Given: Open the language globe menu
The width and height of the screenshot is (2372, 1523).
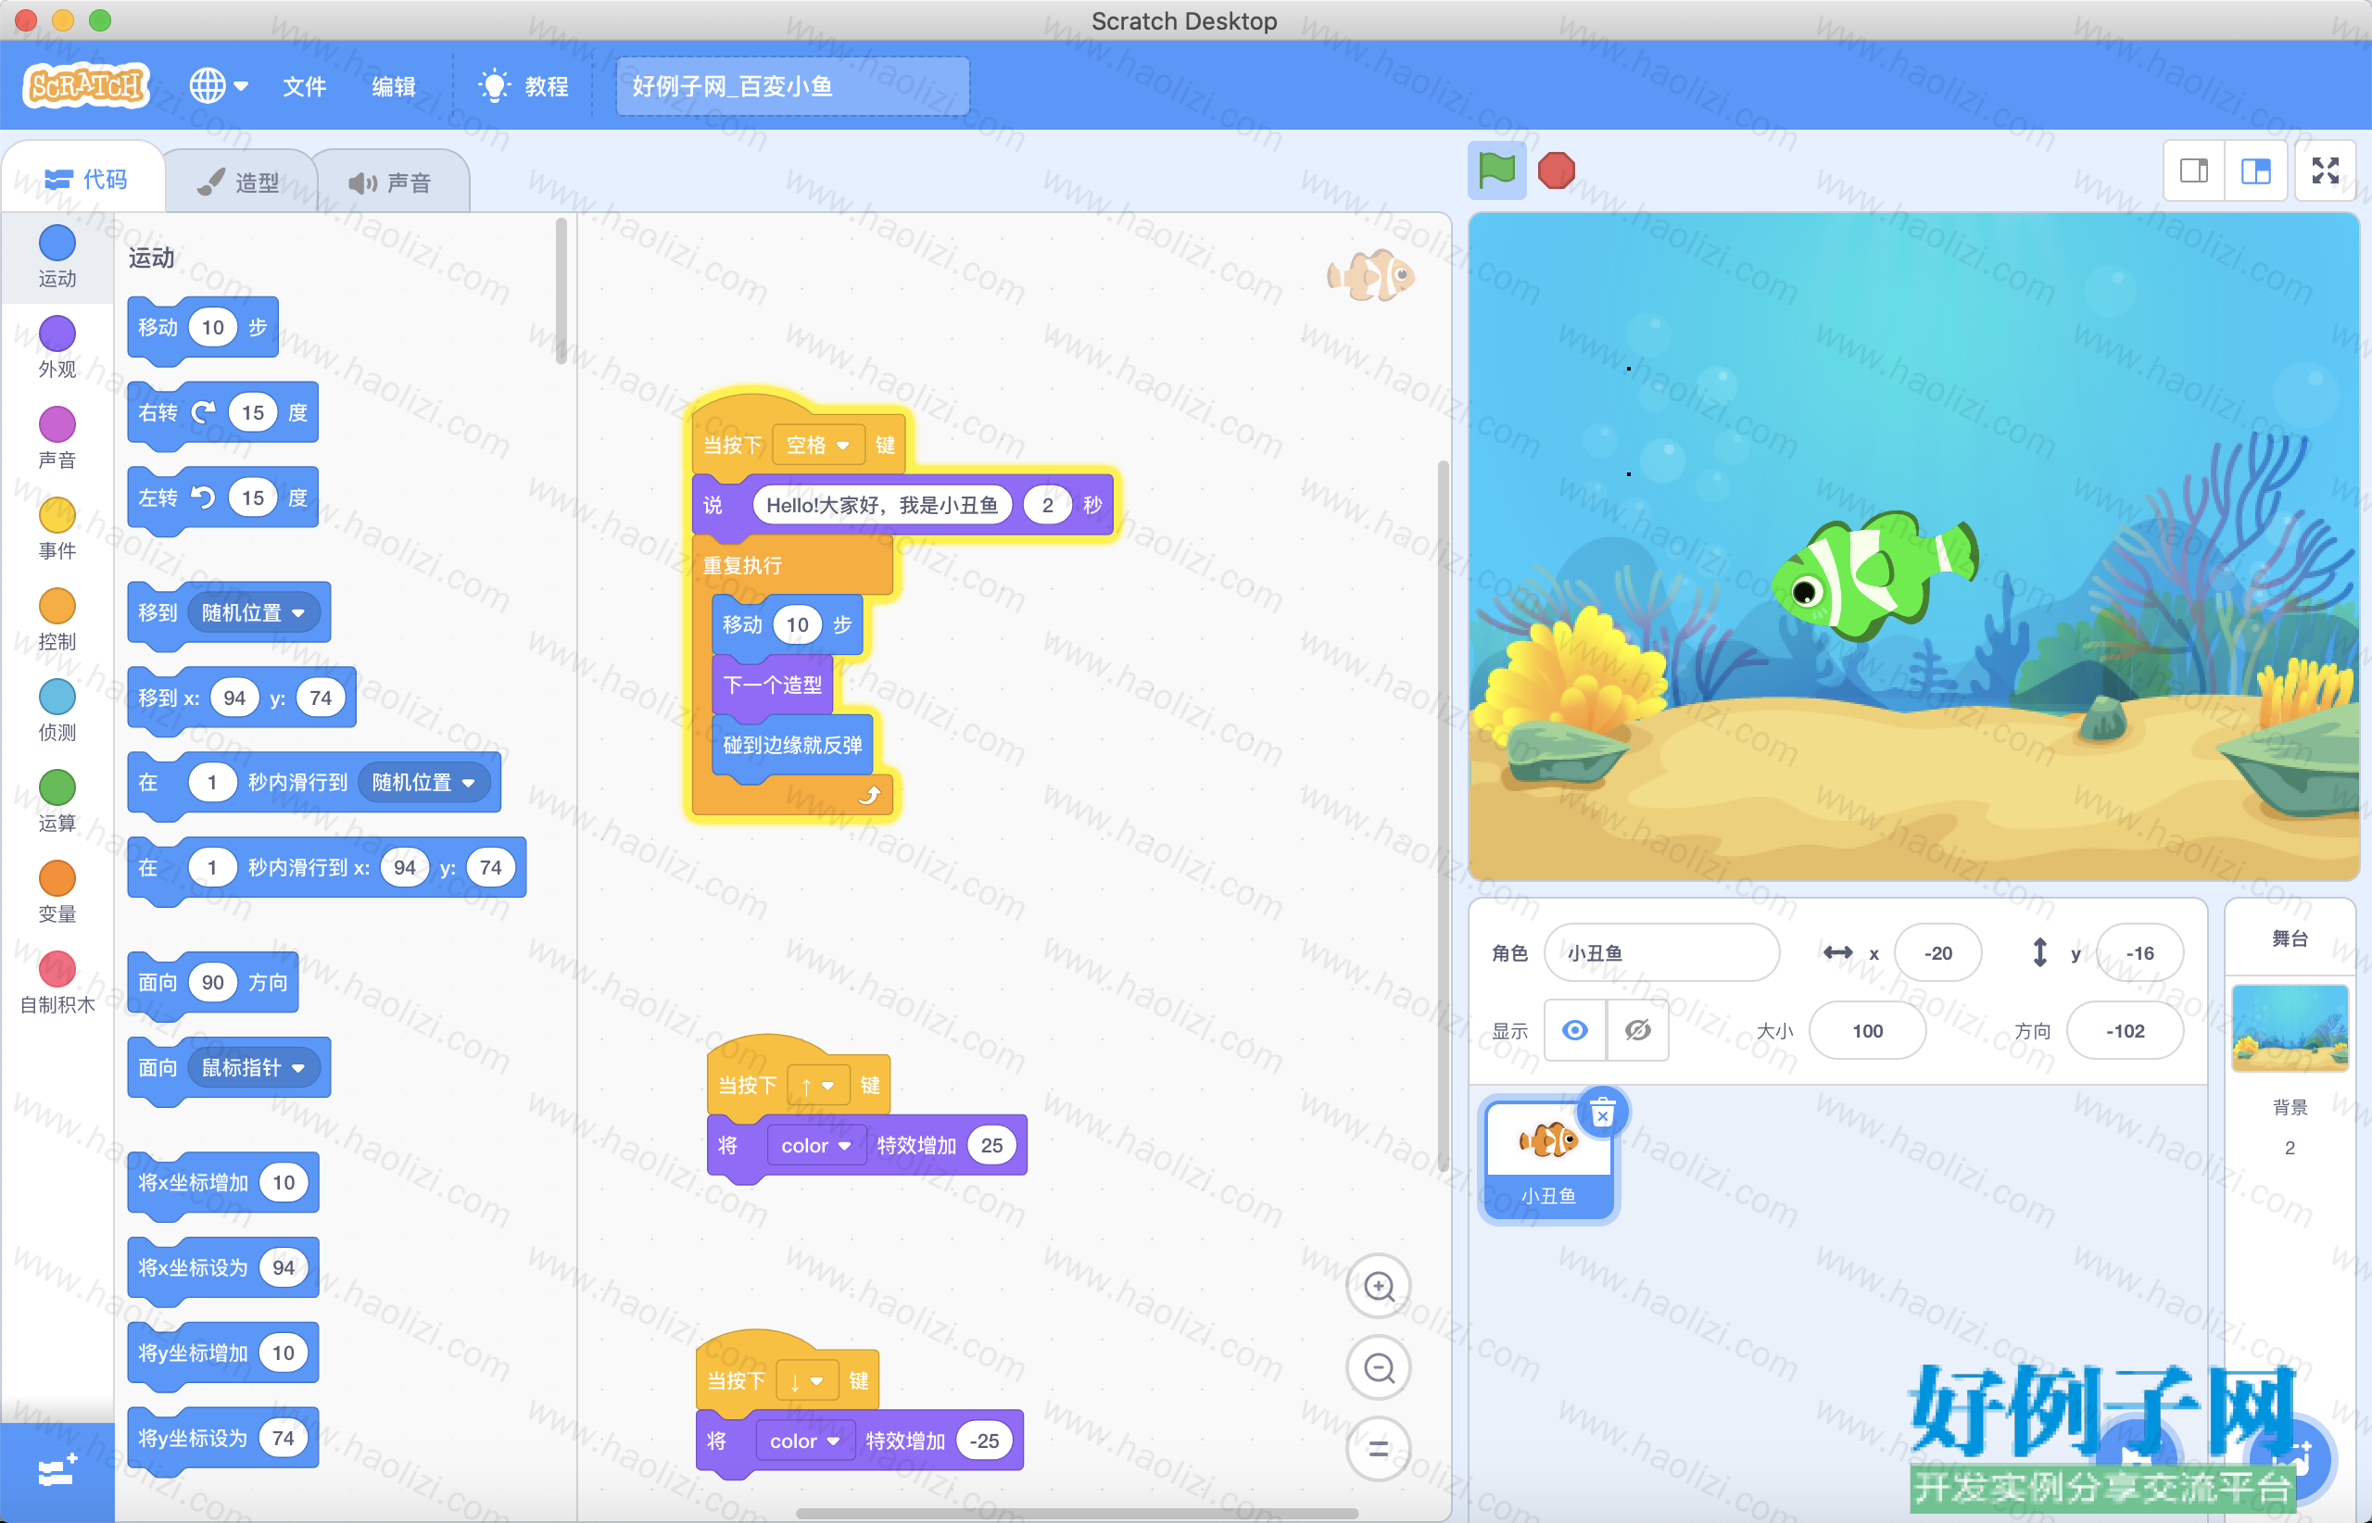Looking at the screenshot, I should (x=219, y=86).
